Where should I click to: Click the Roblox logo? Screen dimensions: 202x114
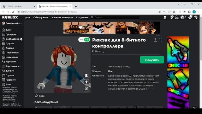[x=10, y=17]
